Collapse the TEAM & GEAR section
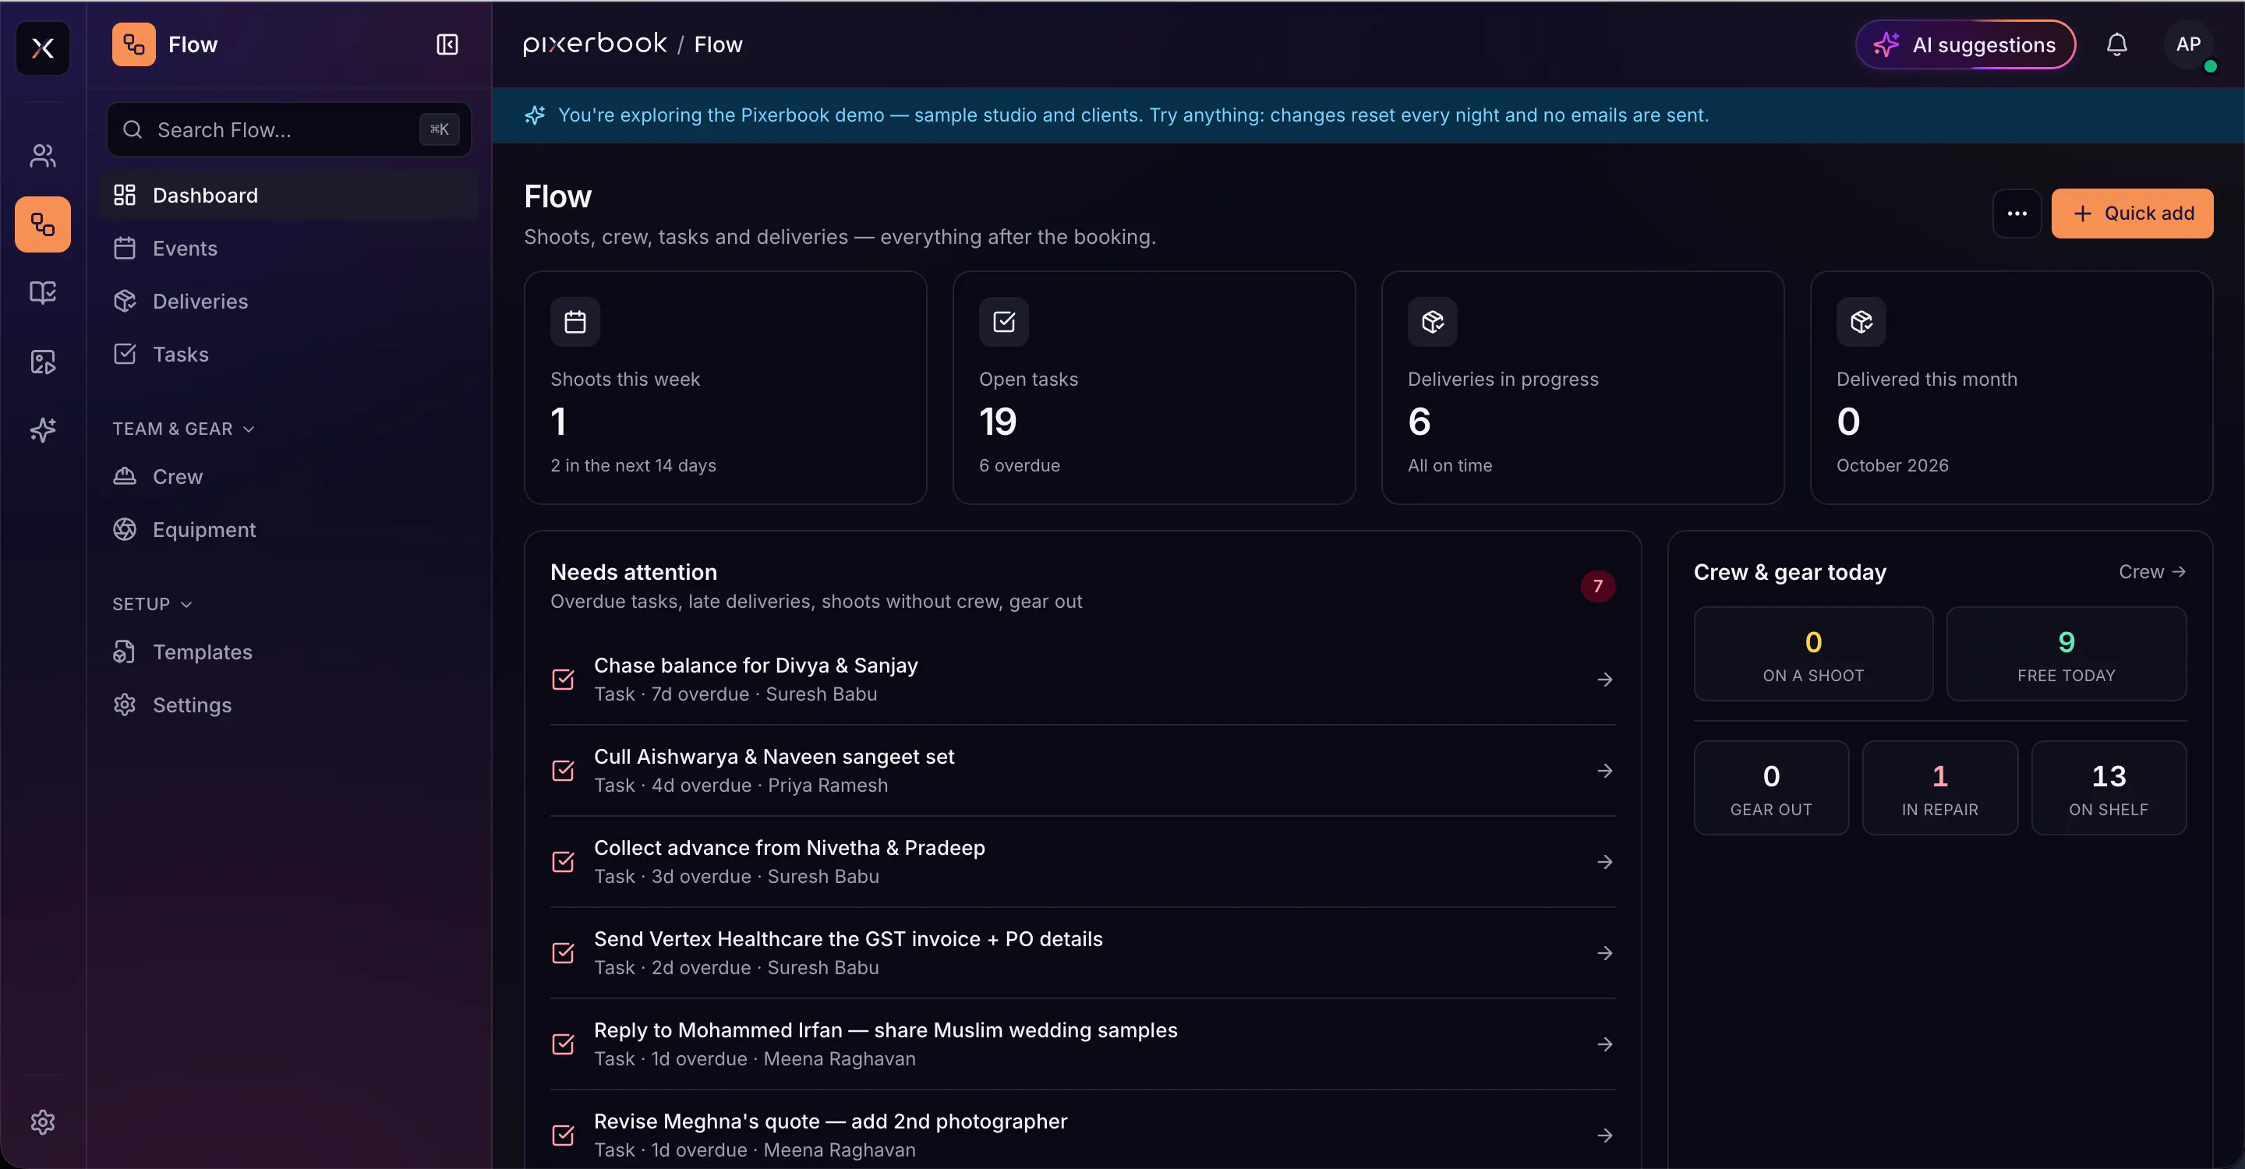This screenshot has height=1169, width=2245. pyautogui.click(x=184, y=429)
